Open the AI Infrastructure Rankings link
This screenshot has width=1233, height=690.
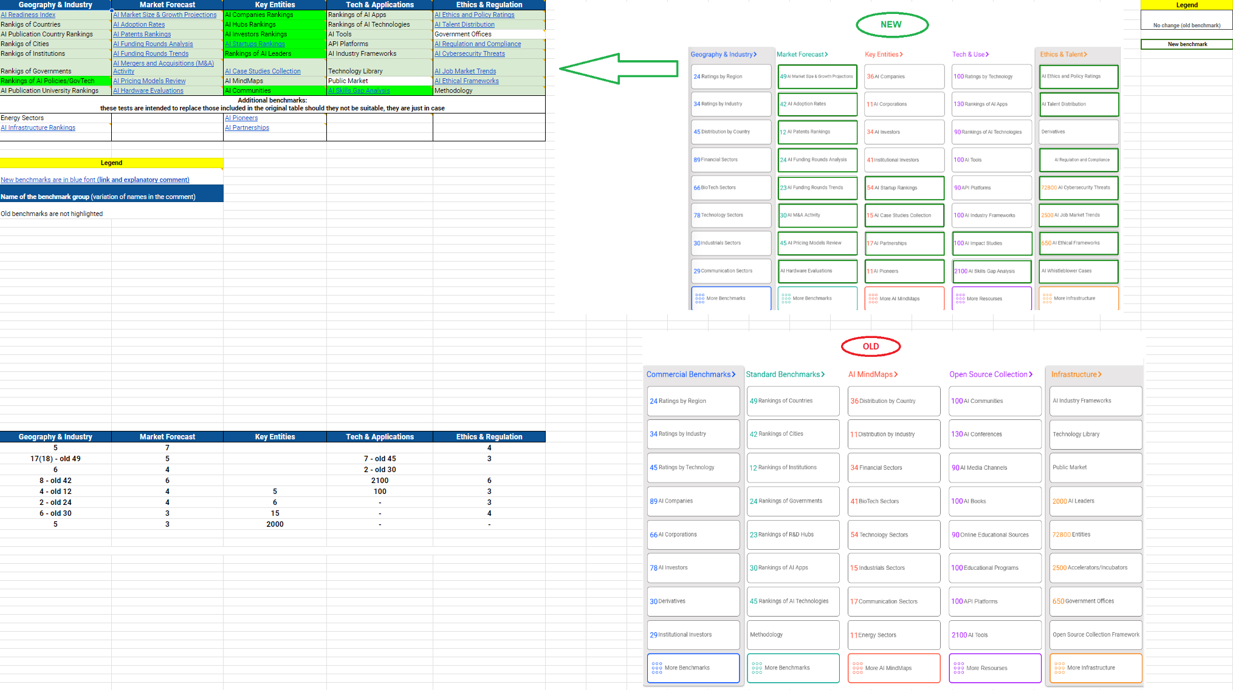38,127
